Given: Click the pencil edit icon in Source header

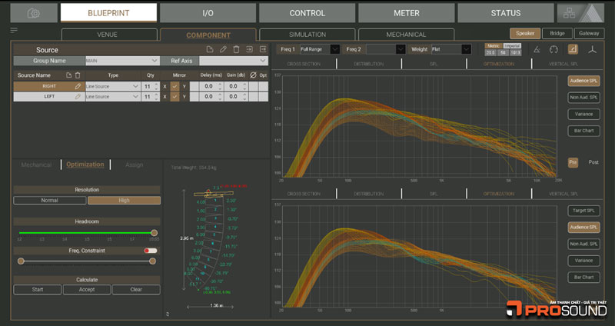Looking at the screenshot, I should coord(223,49).
